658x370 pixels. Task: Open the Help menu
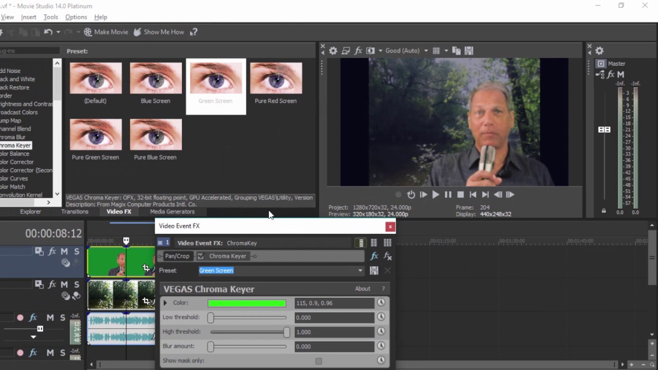pyautogui.click(x=101, y=17)
